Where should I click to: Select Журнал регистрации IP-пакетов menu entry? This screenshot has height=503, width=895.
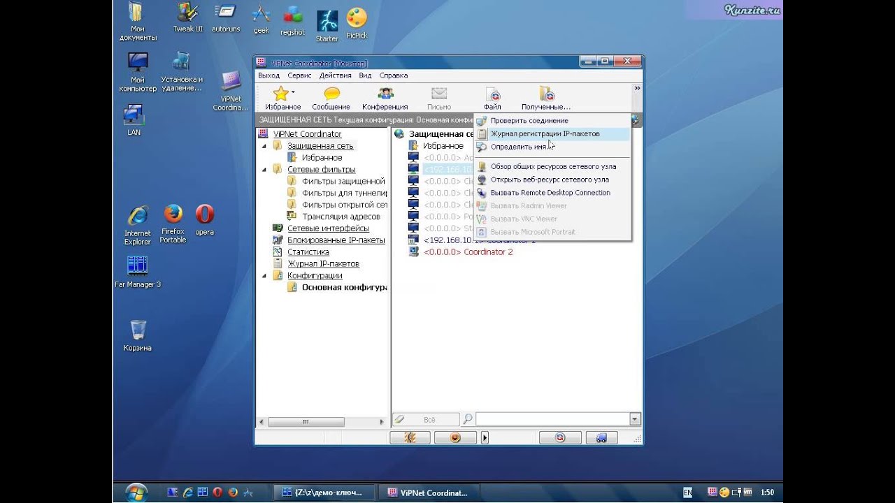(552, 133)
